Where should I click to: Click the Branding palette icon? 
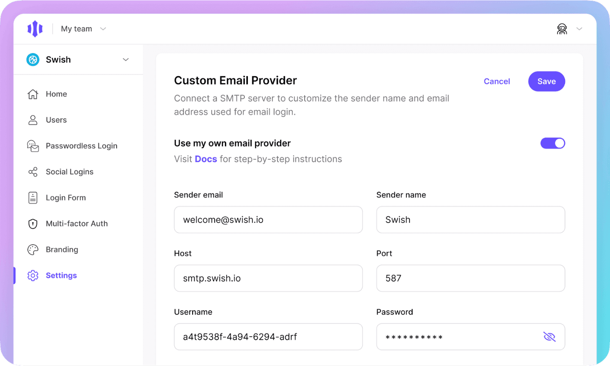33,250
